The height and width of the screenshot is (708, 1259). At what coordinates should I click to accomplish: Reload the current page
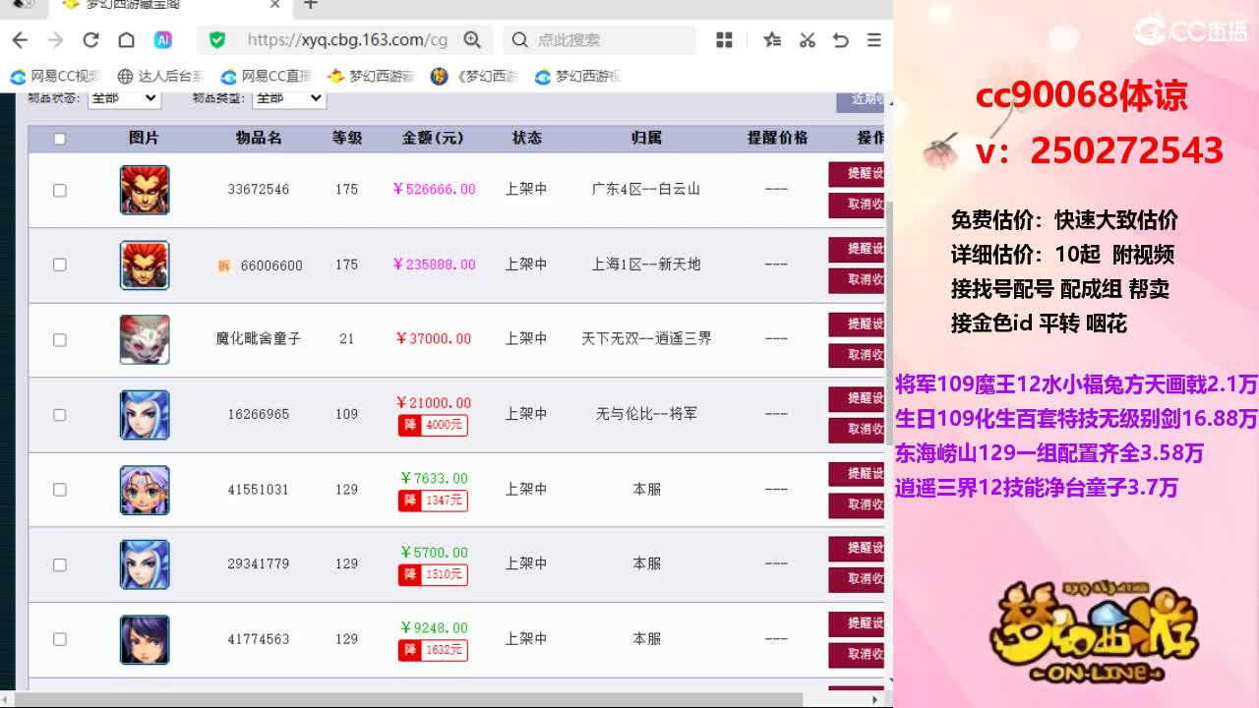[x=90, y=40]
